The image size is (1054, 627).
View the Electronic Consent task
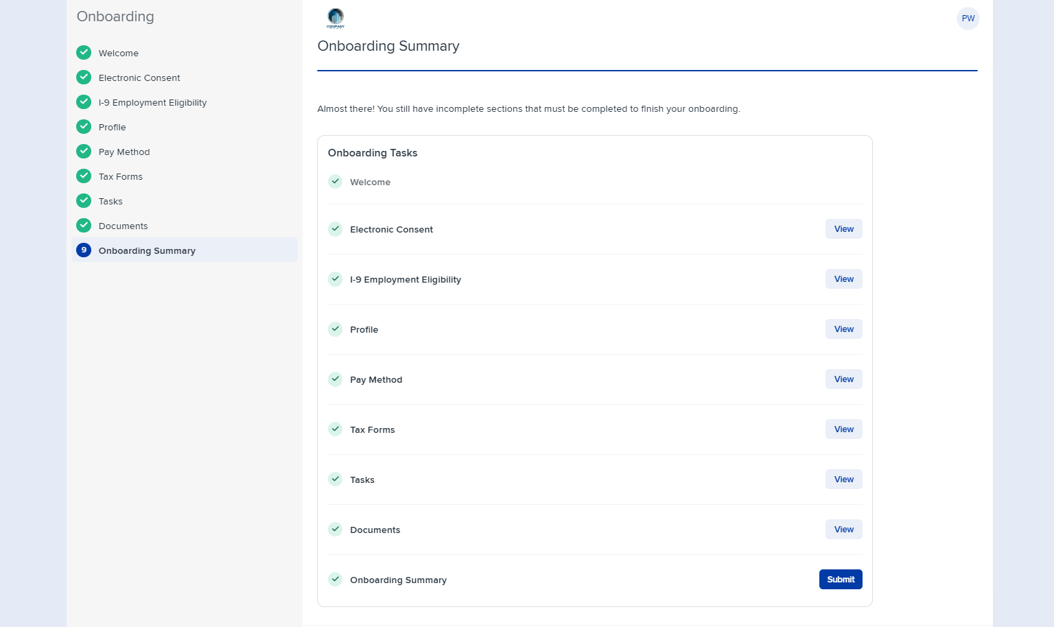[843, 228]
